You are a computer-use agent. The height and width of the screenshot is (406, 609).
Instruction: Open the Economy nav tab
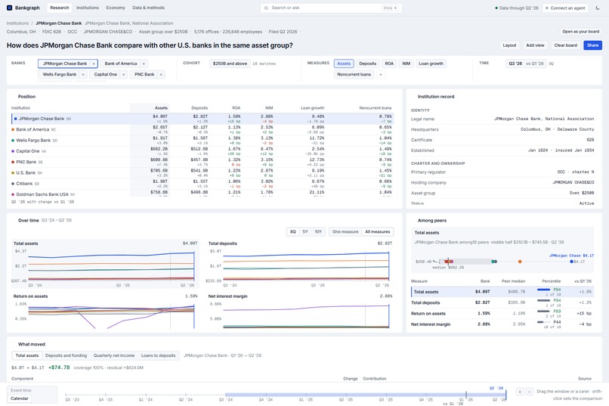pyautogui.click(x=116, y=8)
